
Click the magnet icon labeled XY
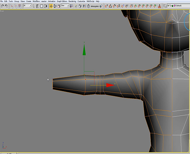(x=127, y=6)
